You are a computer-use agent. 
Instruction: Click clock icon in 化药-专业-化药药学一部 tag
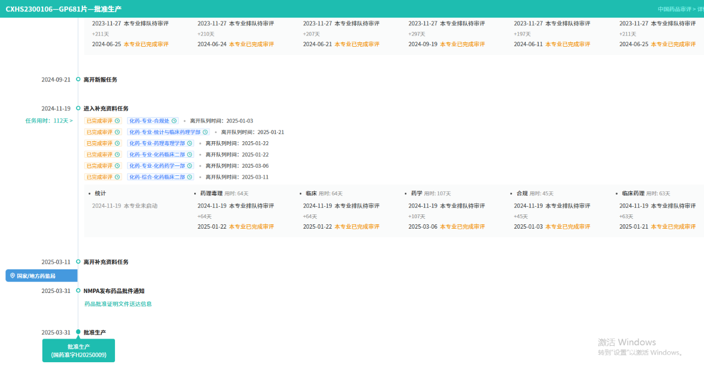tap(190, 166)
